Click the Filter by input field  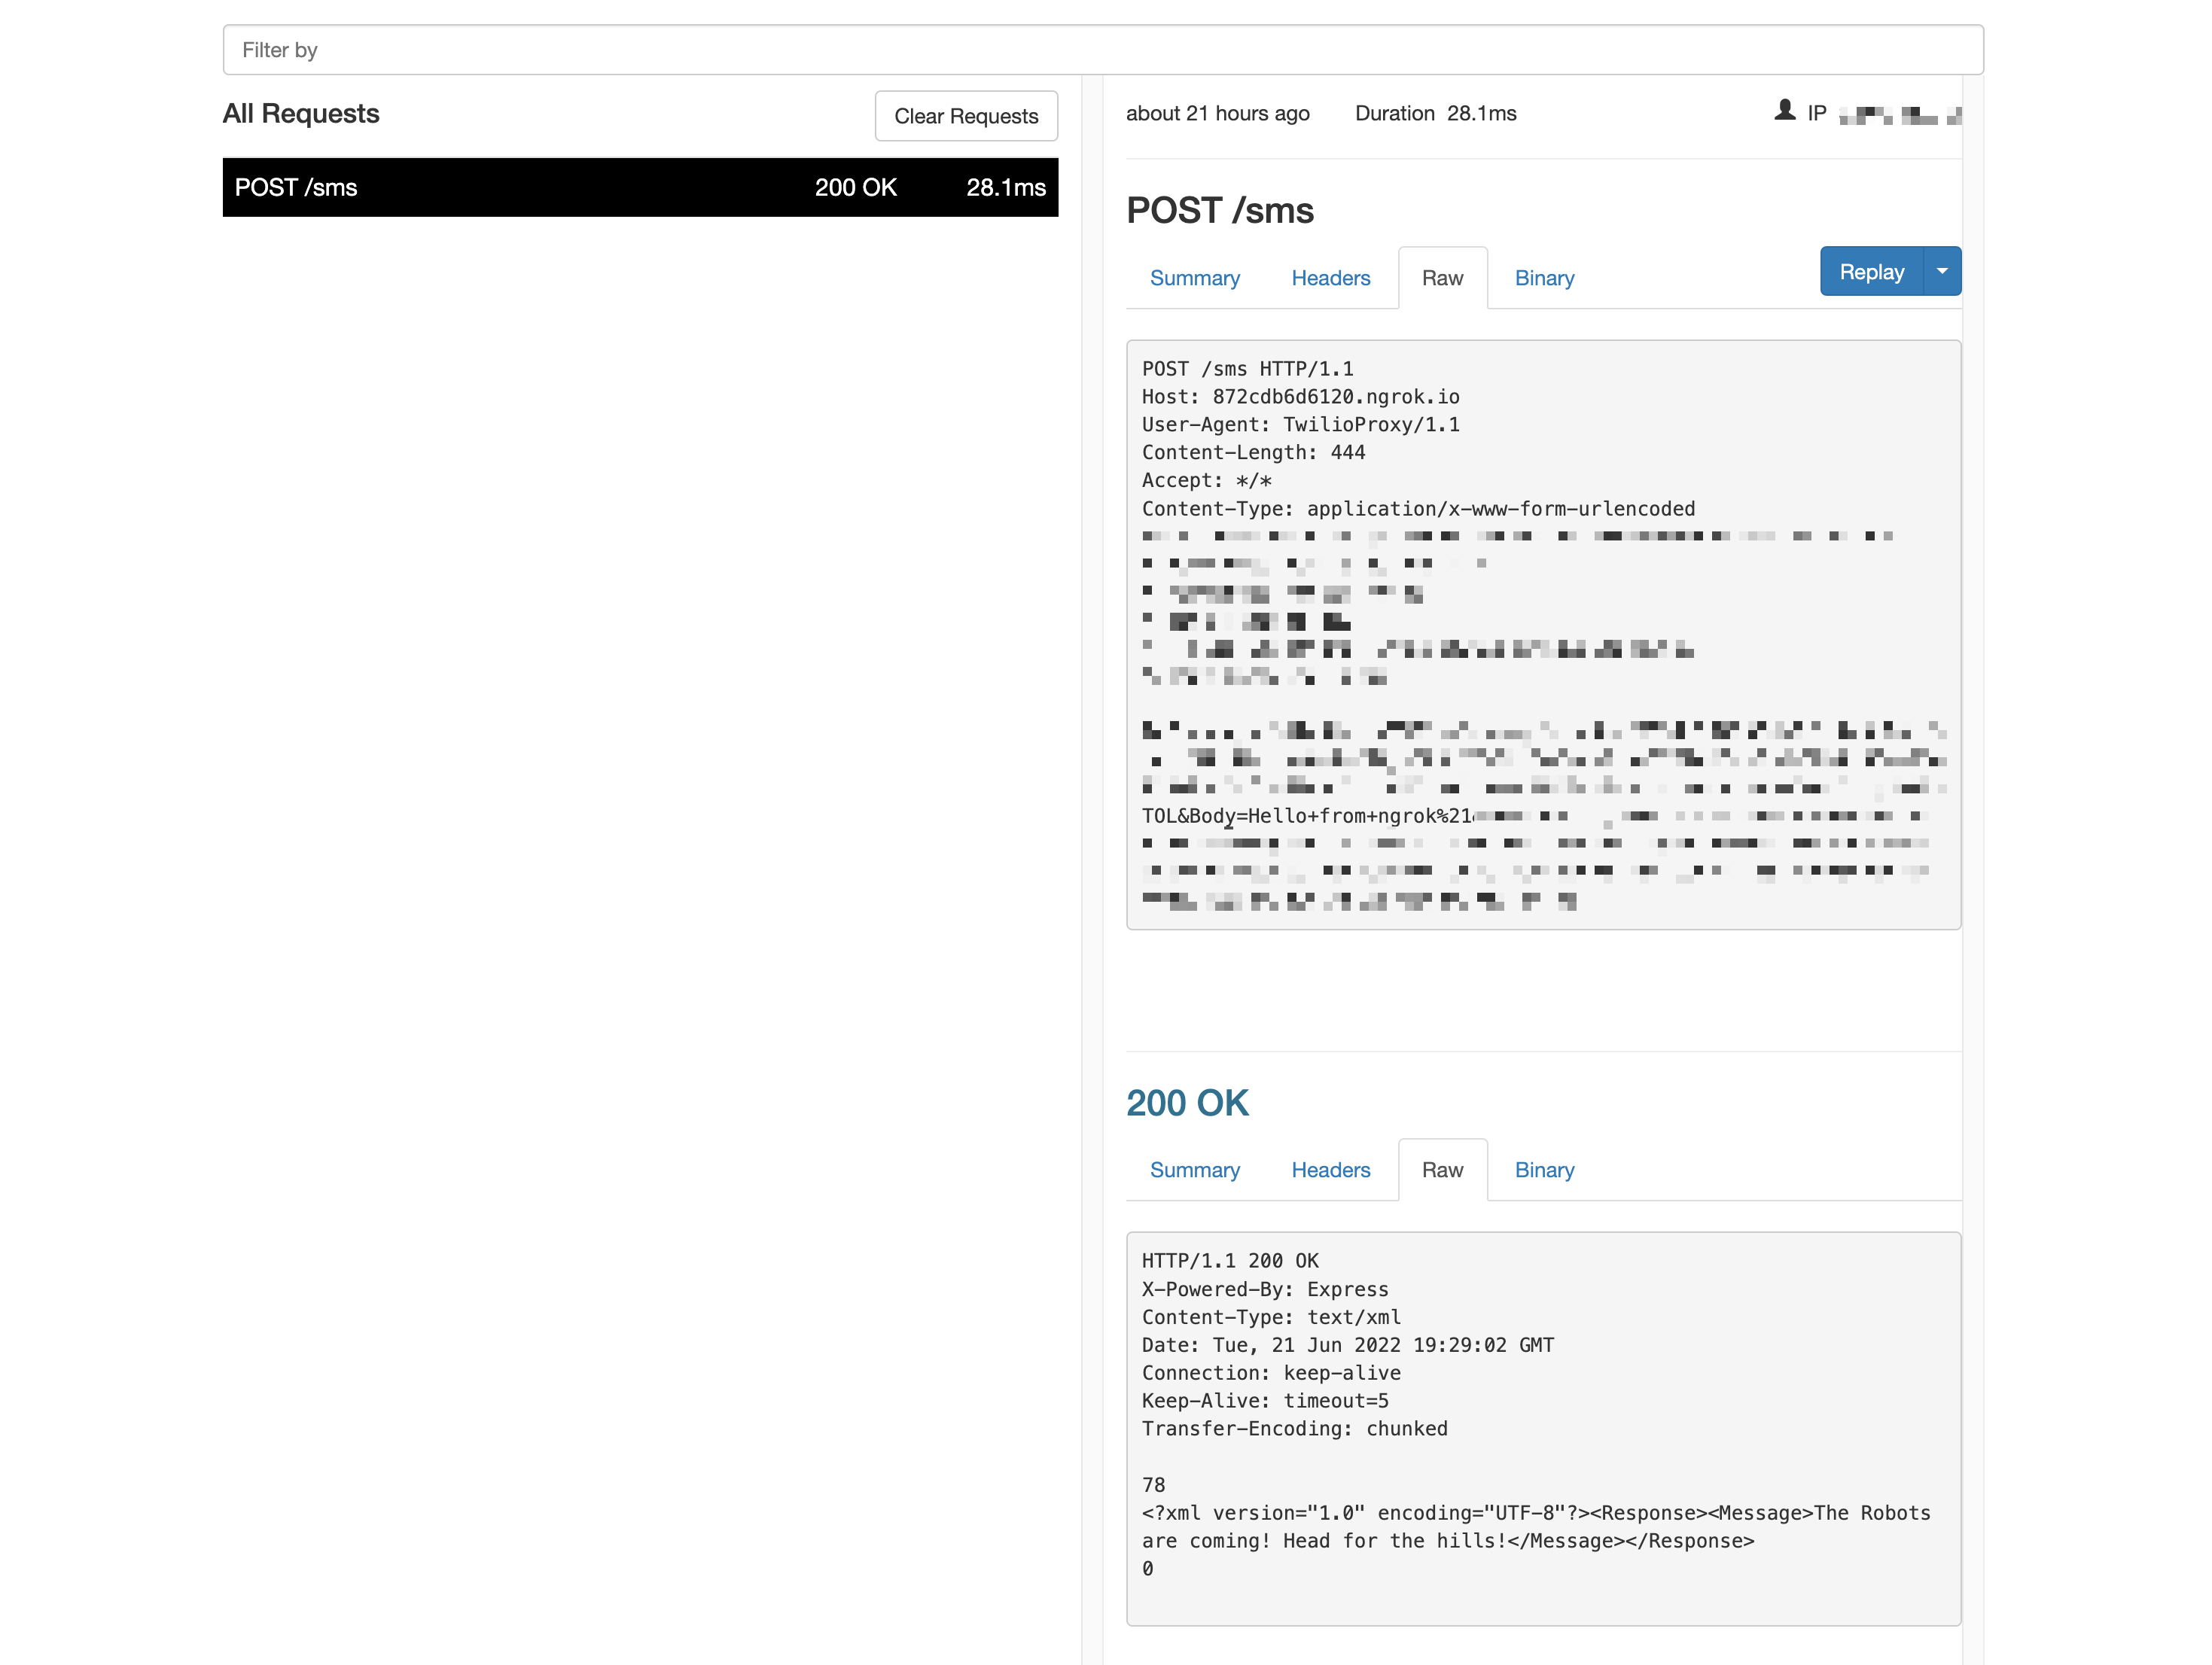[x=1102, y=50]
